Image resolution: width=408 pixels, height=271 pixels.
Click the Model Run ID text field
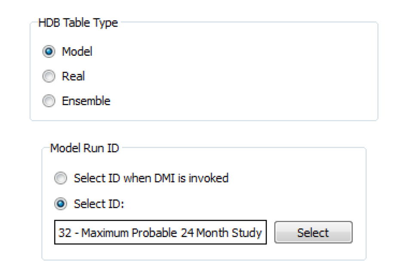point(160,233)
